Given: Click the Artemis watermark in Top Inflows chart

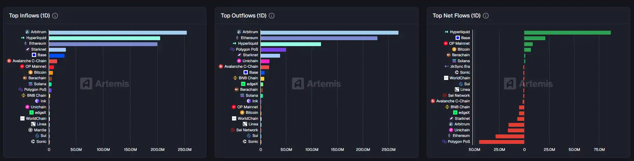Looking at the screenshot, I should (105, 84).
